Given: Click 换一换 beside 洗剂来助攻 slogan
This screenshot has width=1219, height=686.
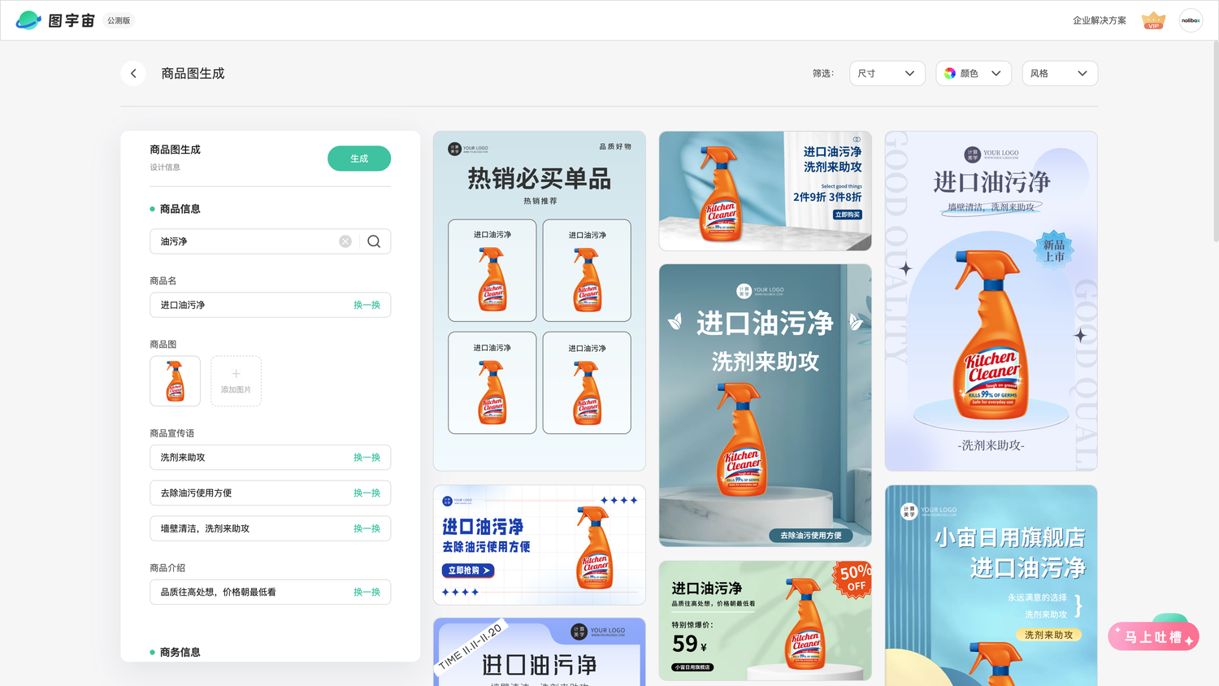Looking at the screenshot, I should [367, 458].
